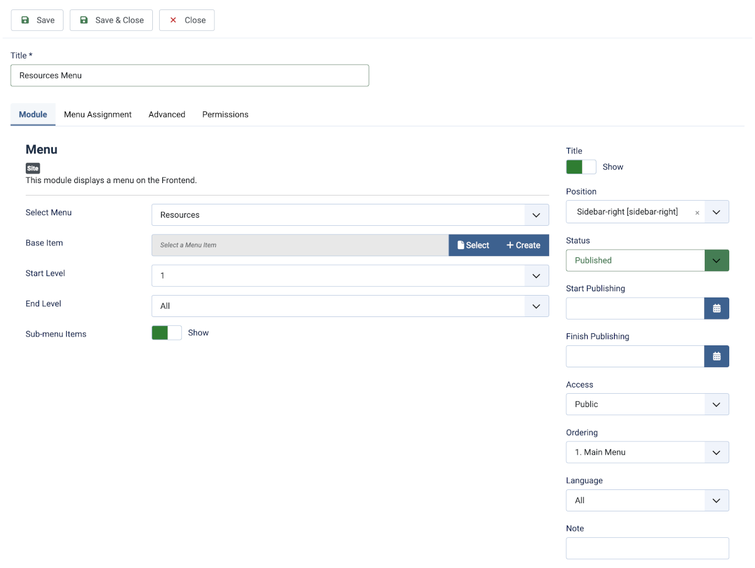
Task: Switch to the Menu Assignment tab
Action: click(98, 114)
